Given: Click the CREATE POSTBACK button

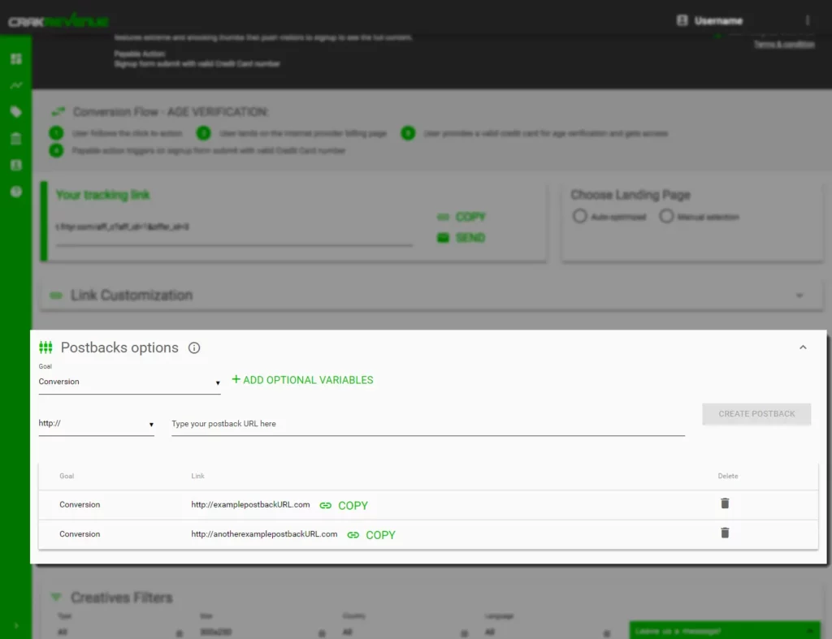Looking at the screenshot, I should click(x=756, y=414).
